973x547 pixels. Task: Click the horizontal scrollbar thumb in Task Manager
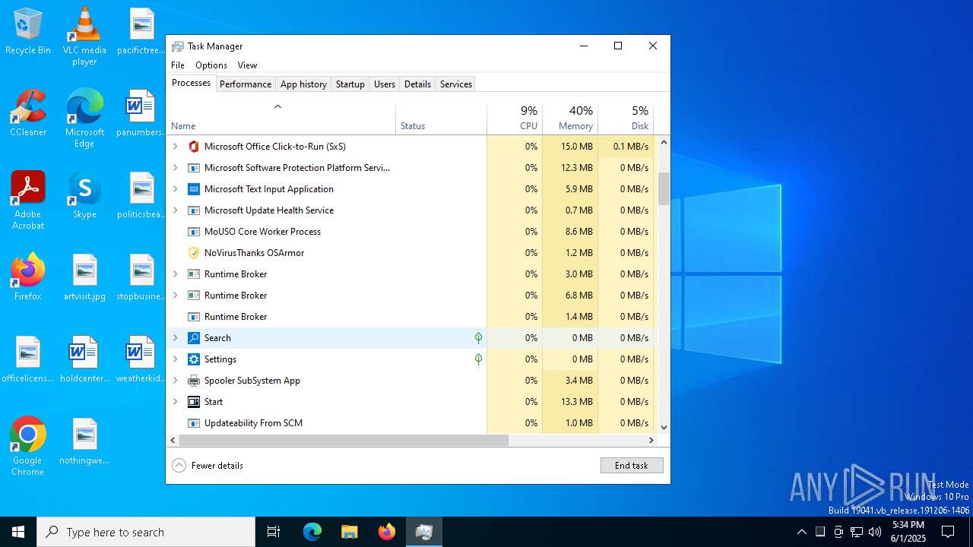pyautogui.click(x=344, y=440)
